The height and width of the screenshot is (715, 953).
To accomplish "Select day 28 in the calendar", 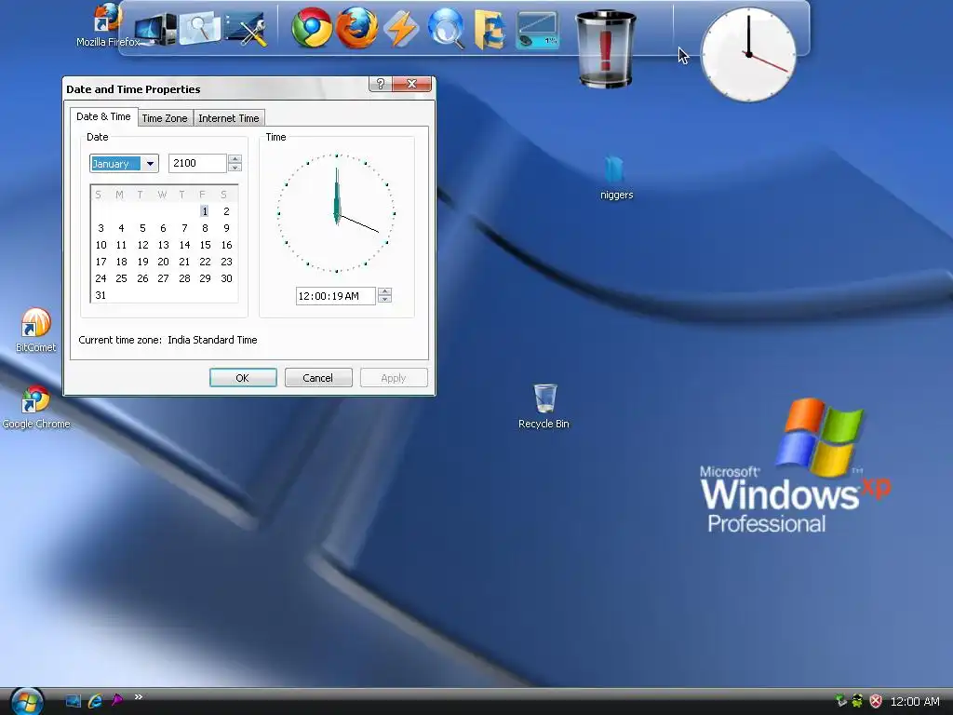I will pos(184,278).
